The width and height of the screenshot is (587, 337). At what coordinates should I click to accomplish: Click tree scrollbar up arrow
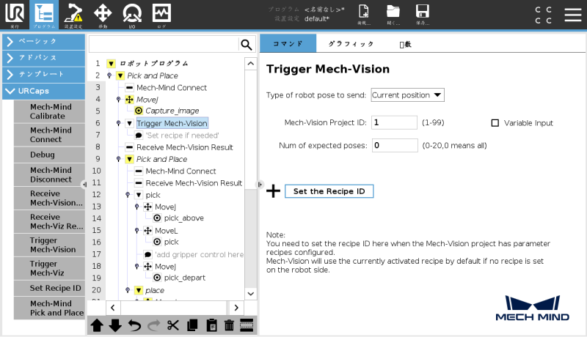[x=251, y=64]
